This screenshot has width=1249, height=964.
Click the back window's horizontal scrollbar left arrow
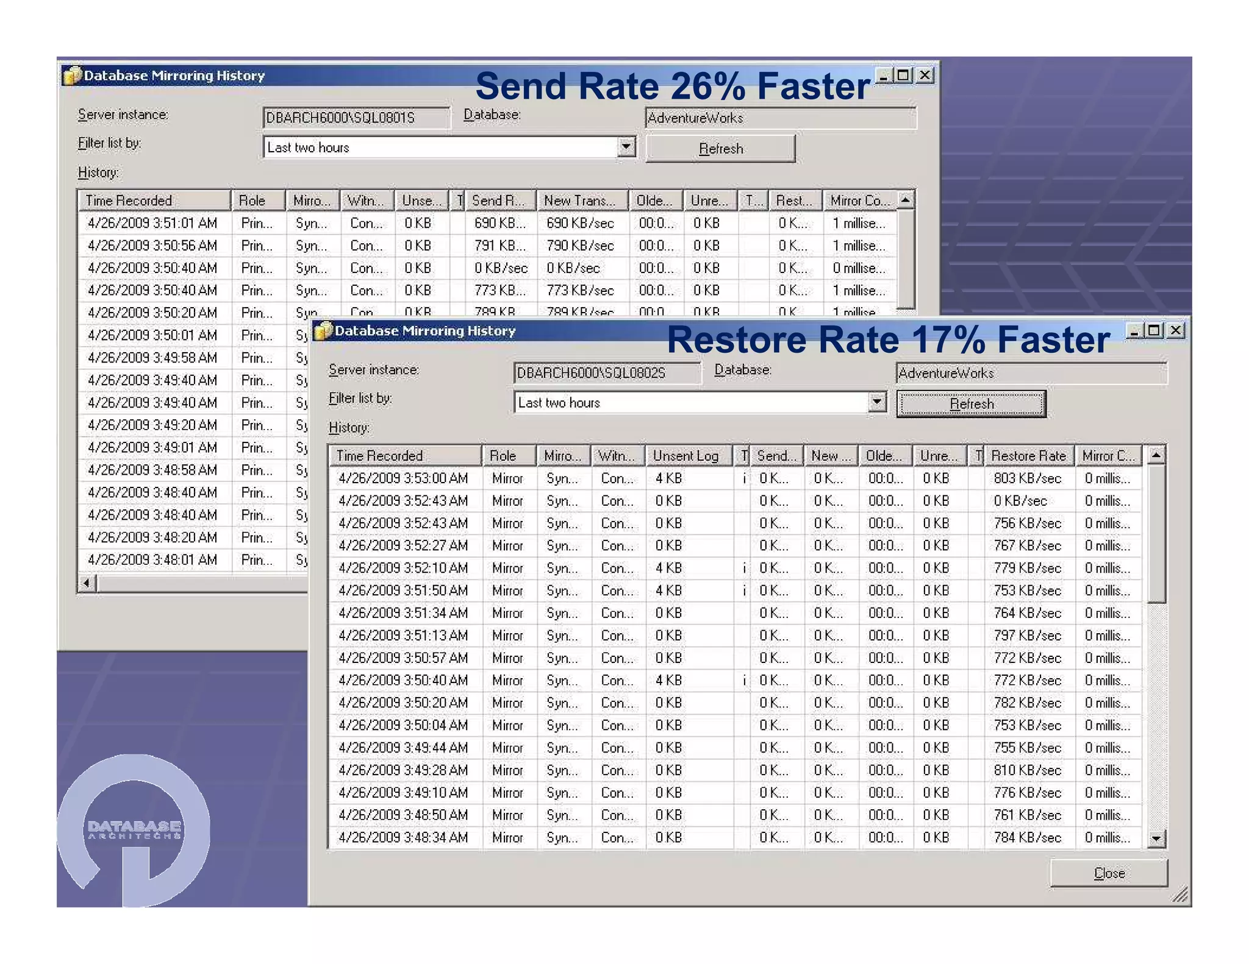coord(87,584)
